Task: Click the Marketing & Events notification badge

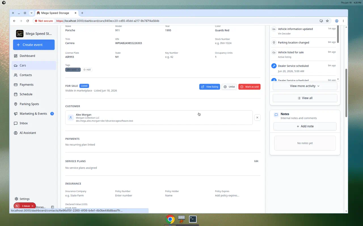Action: (x=52, y=114)
